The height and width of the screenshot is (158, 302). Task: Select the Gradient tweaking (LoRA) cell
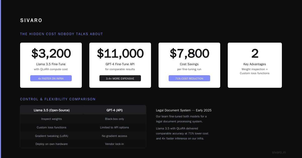(x=52, y=136)
